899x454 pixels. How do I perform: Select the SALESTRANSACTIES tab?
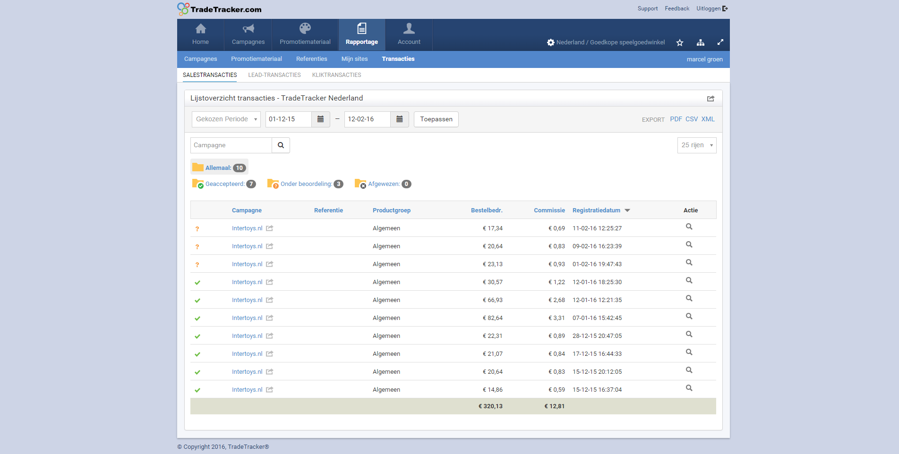(x=210, y=75)
